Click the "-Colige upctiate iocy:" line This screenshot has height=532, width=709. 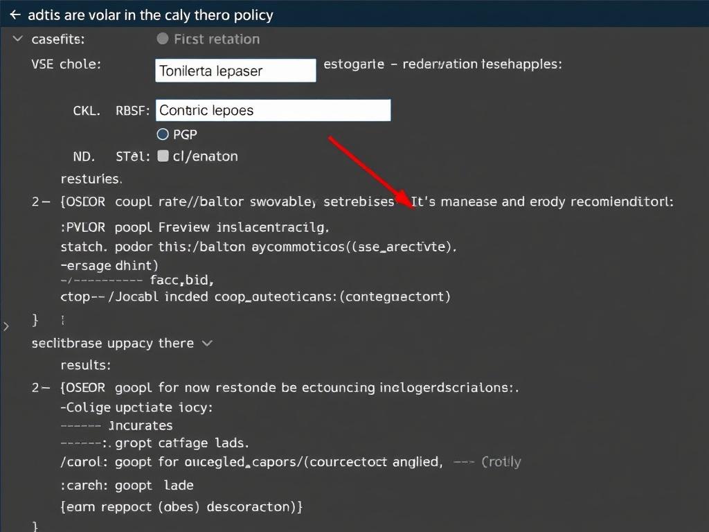(136, 407)
